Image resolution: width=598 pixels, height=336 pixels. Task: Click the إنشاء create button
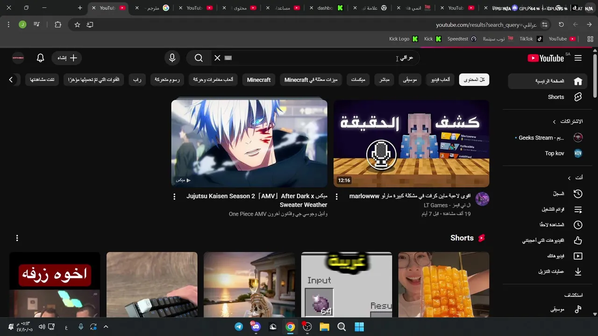pos(67,58)
